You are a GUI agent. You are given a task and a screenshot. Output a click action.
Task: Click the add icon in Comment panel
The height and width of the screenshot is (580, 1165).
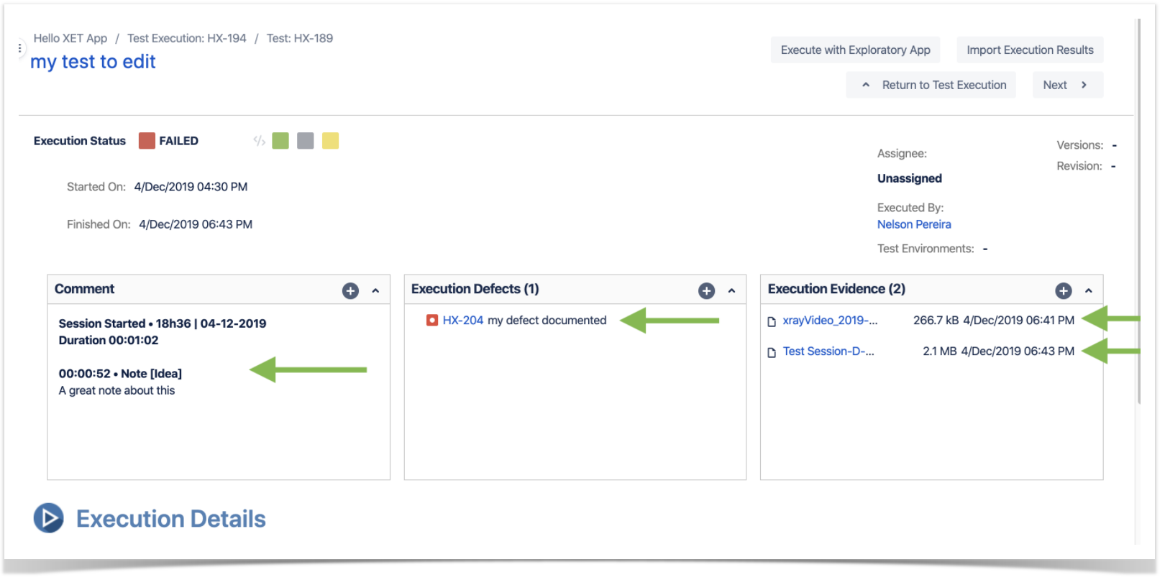coord(350,291)
